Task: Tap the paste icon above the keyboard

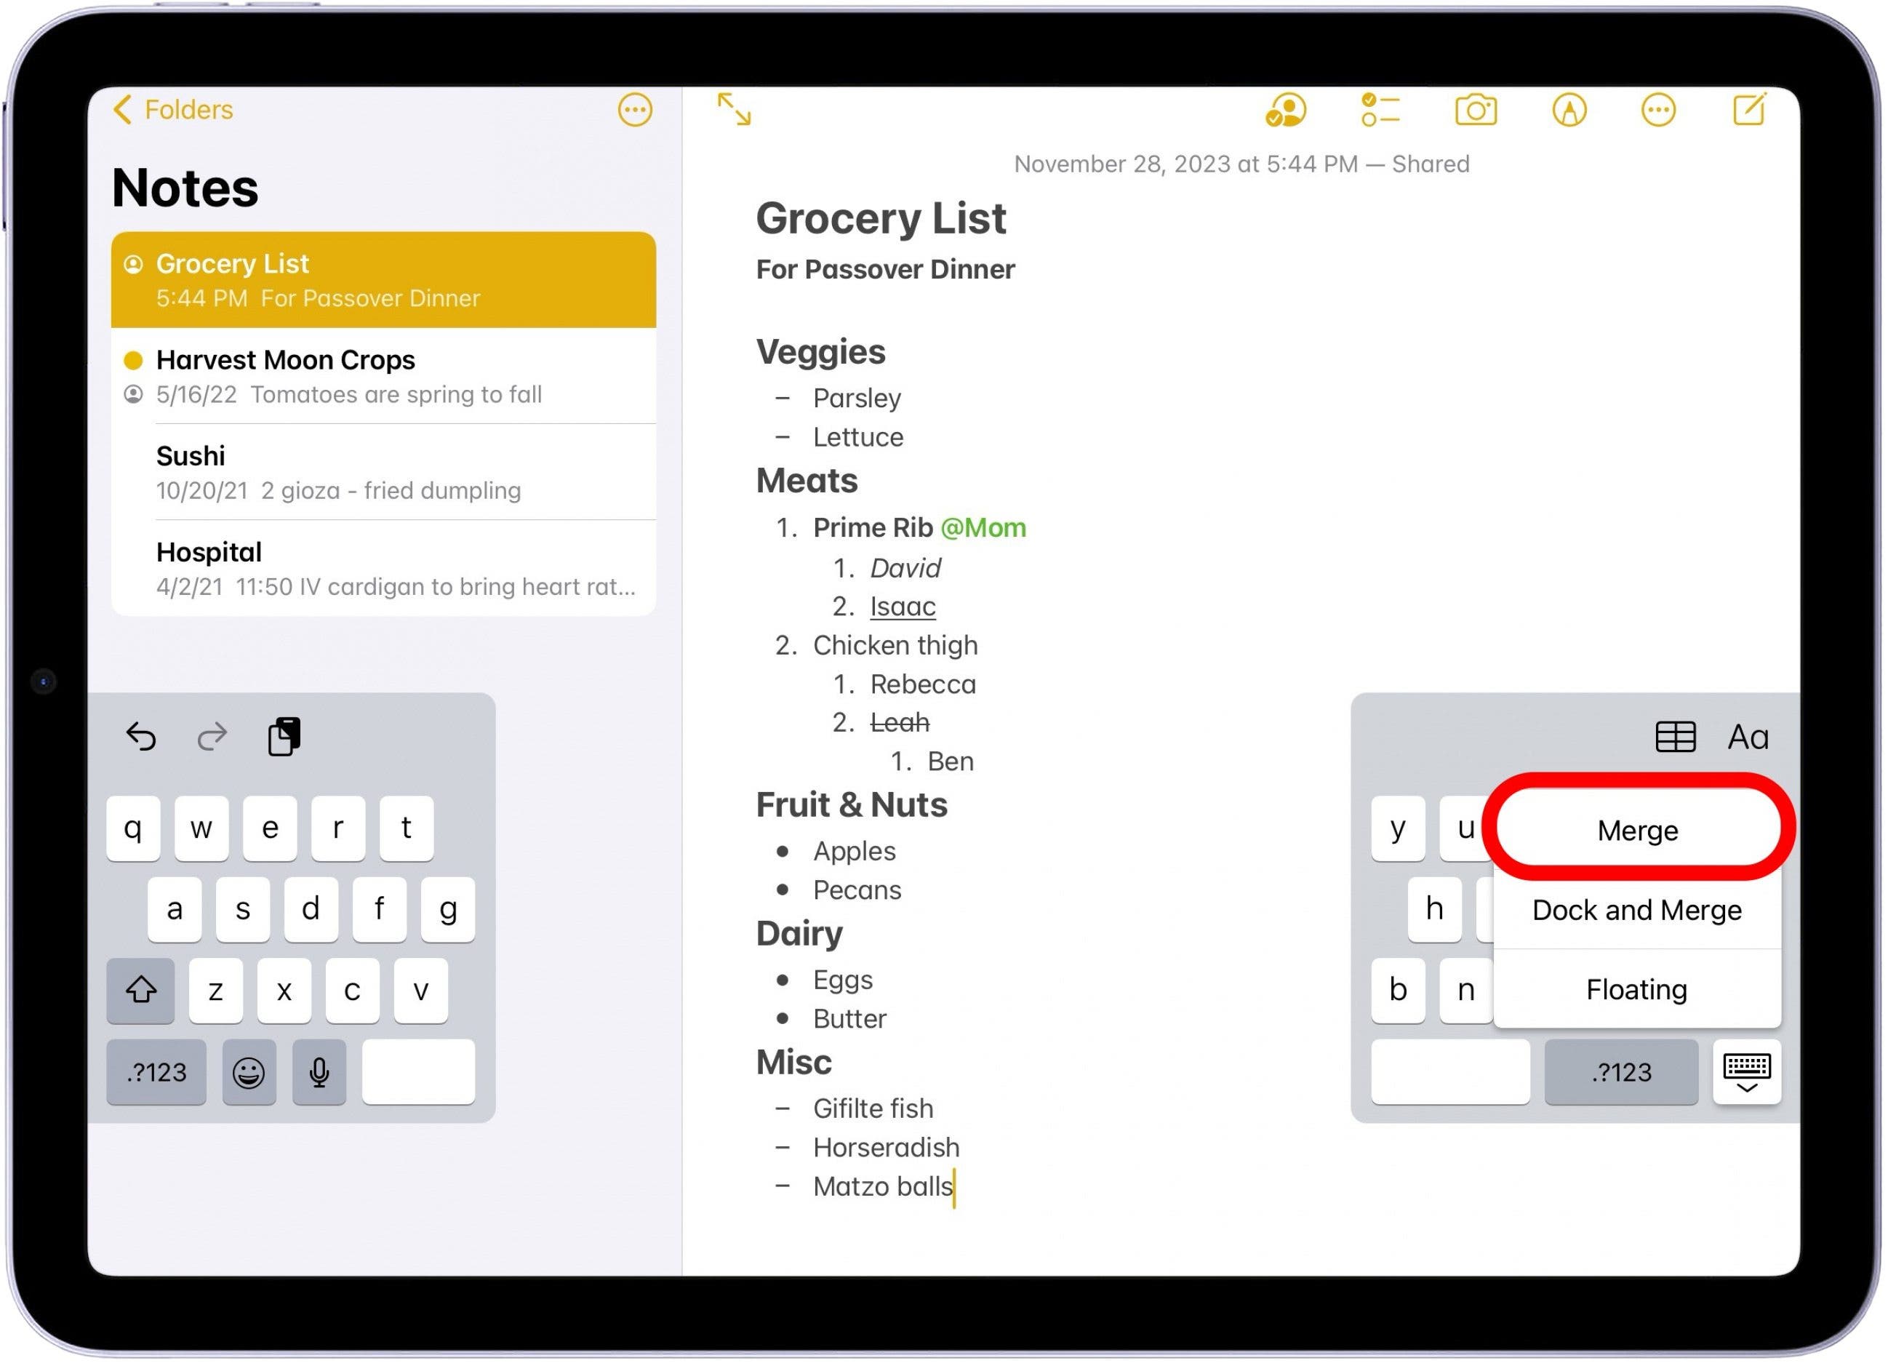Action: [284, 736]
